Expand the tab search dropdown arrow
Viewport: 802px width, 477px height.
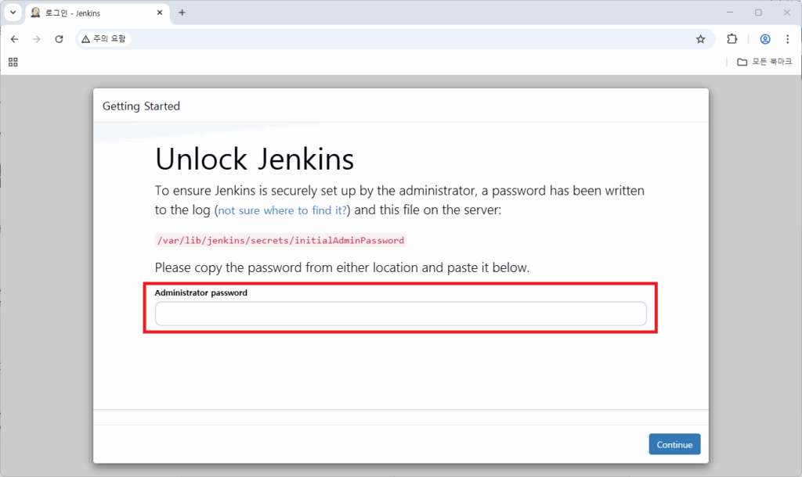(x=13, y=13)
